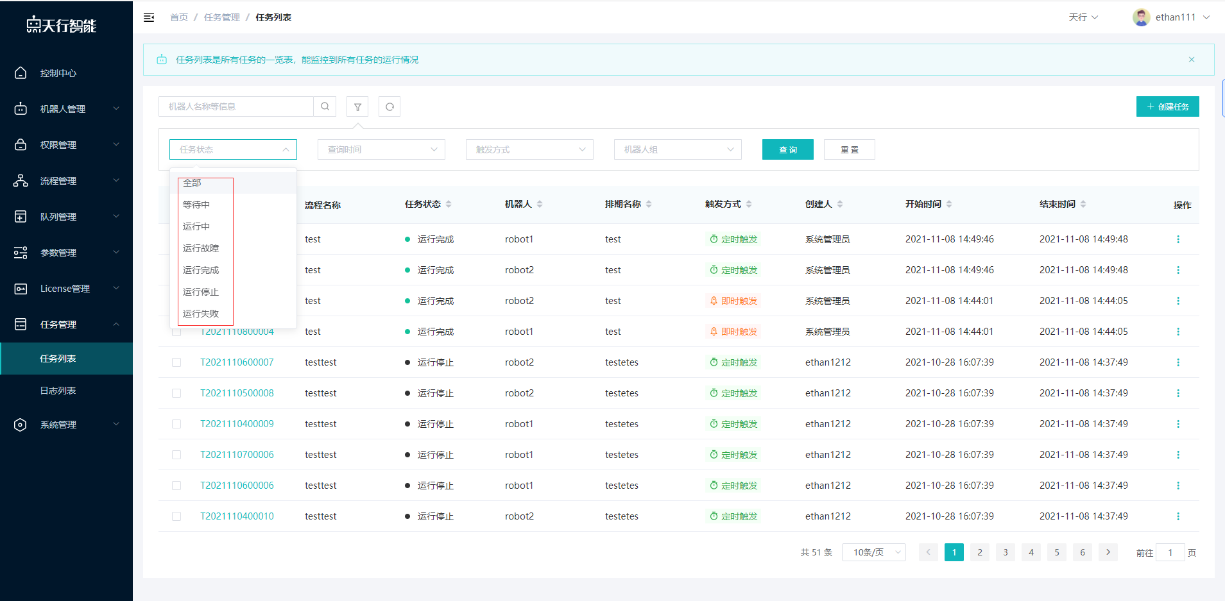Image resolution: width=1225 pixels, height=601 pixels.
Task: Click the search magnifier icon button
Action: coord(325,106)
